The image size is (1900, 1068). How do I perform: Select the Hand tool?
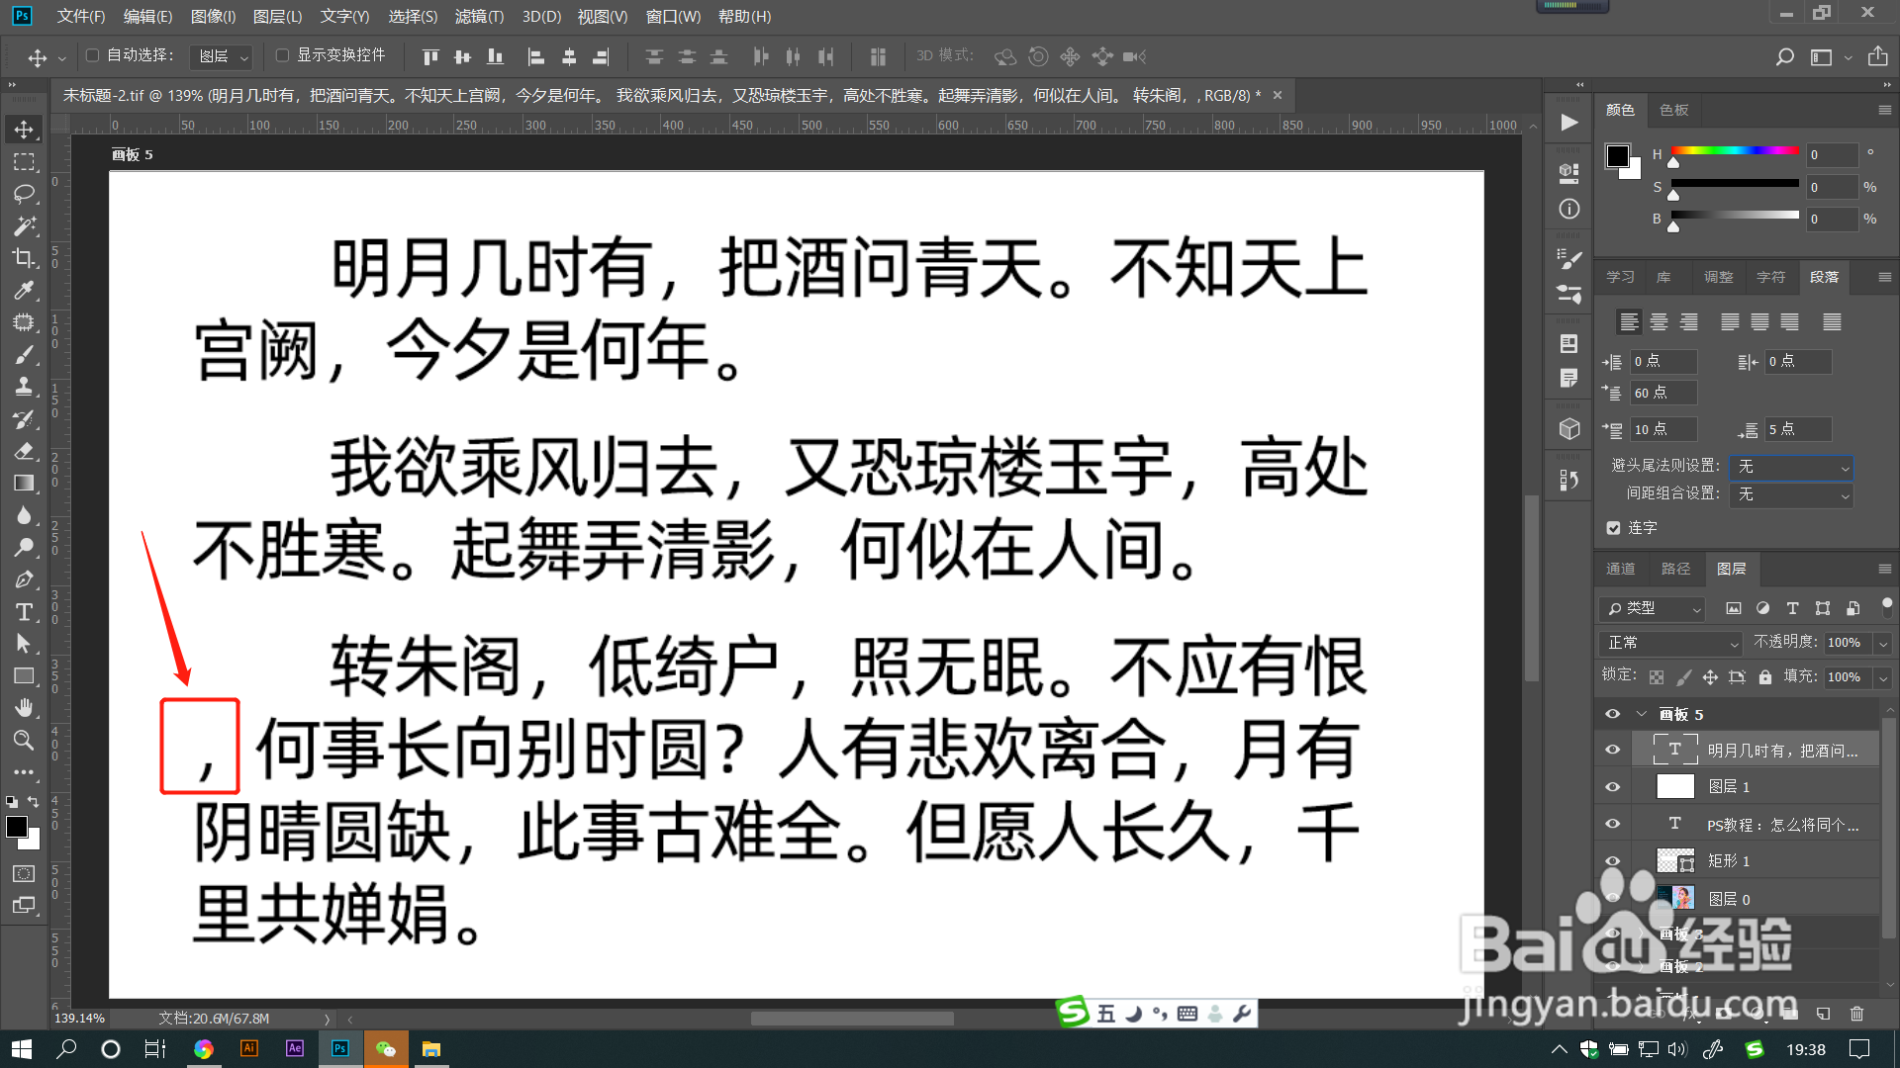pos(24,708)
